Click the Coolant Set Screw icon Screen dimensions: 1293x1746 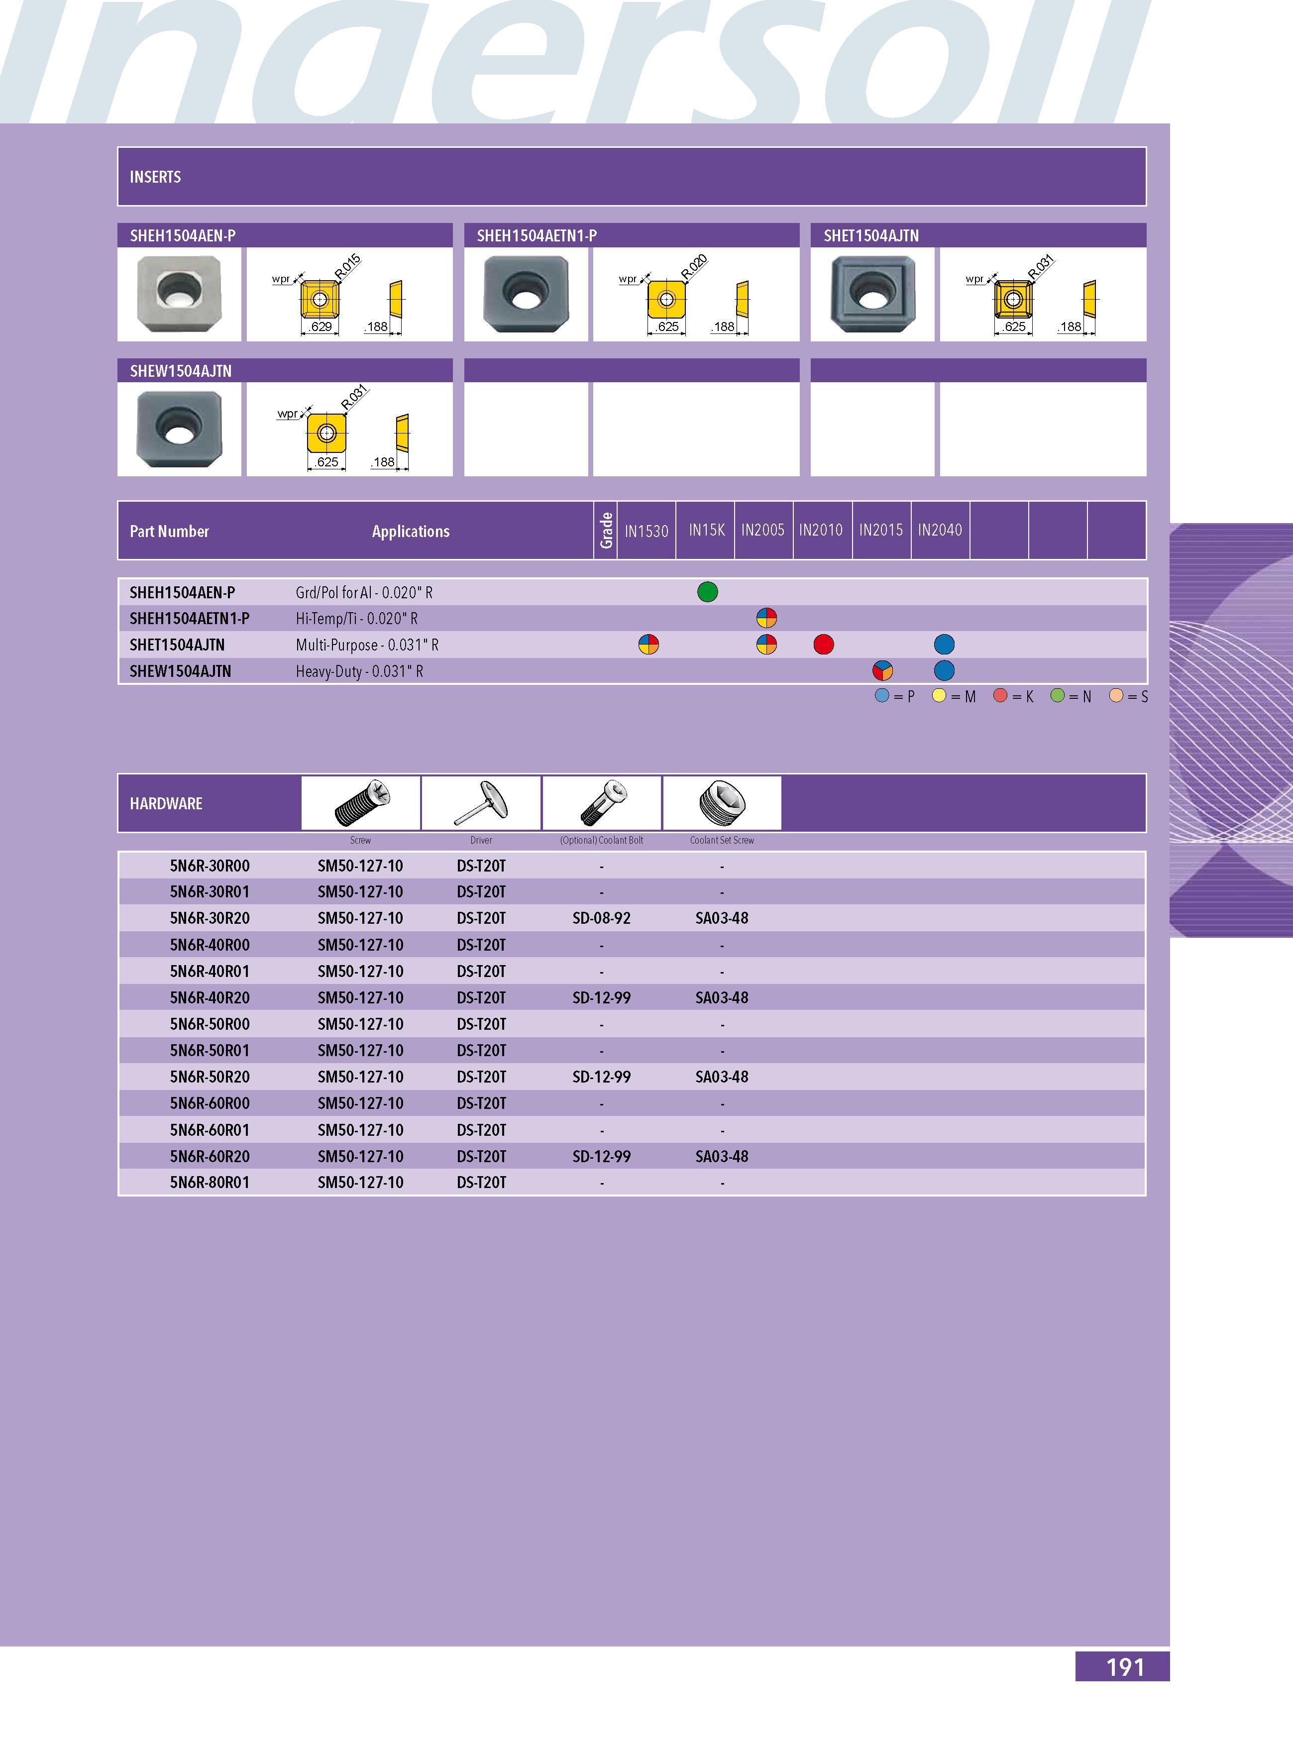(723, 803)
